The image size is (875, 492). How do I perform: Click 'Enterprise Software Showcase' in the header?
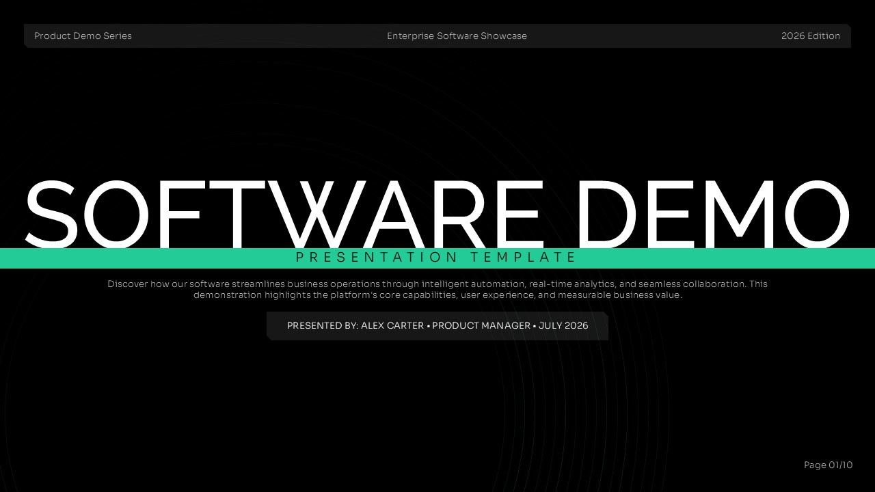457,36
